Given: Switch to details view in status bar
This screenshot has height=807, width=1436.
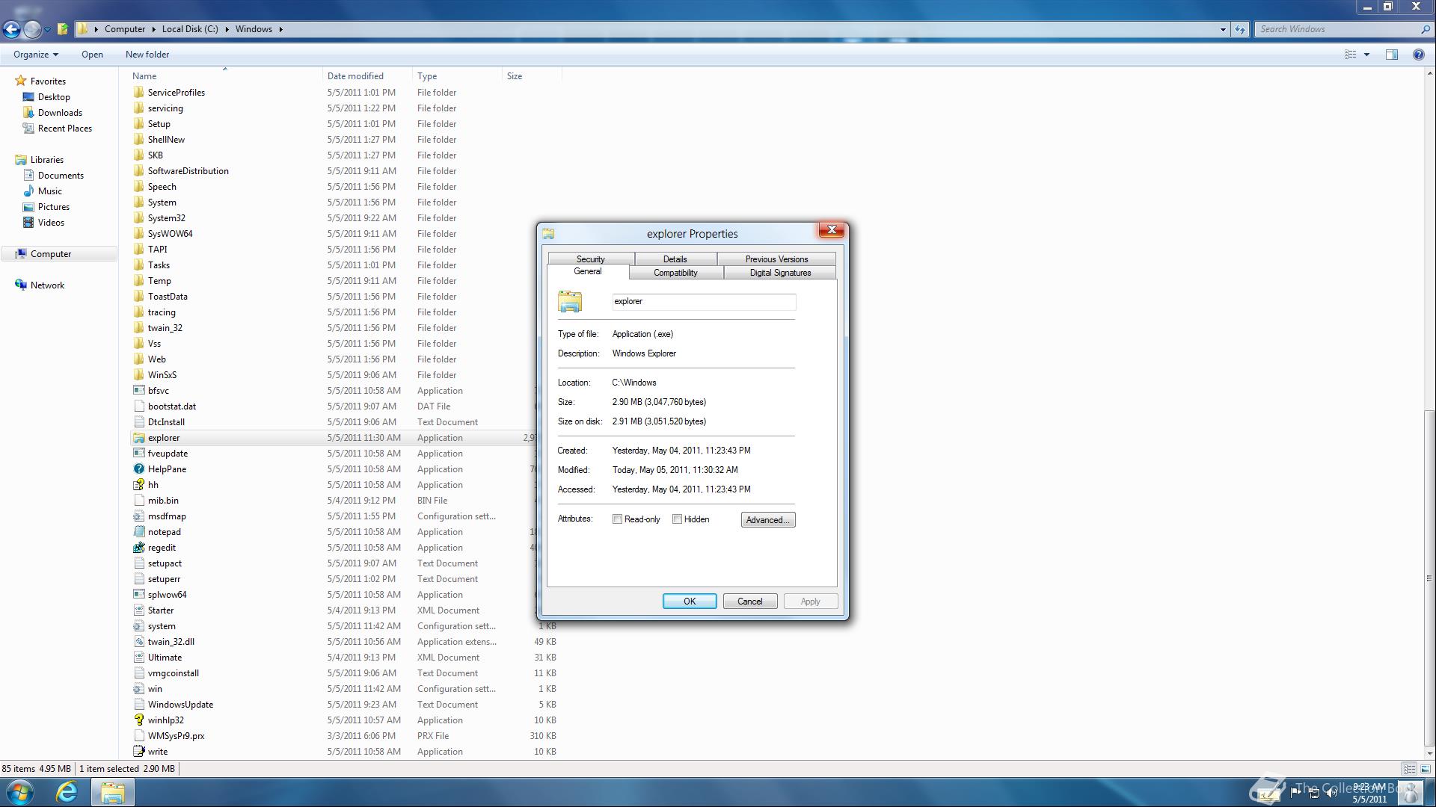Looking at the screenshot, I should (x=1409, y=769).
